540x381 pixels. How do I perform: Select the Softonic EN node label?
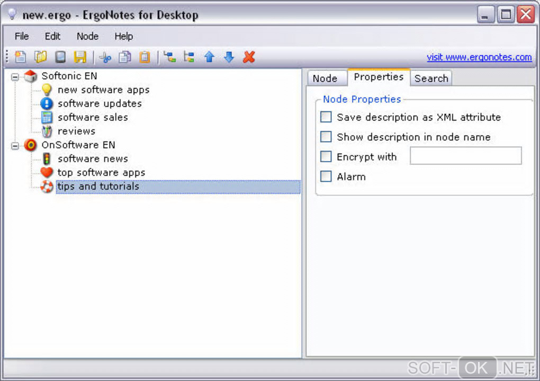[x=69, y=76]
